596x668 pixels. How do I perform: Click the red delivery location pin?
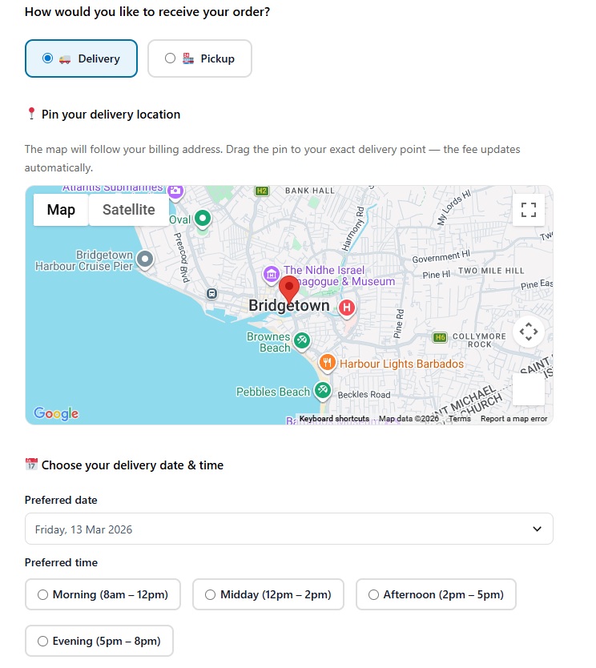tap(289, 289)
